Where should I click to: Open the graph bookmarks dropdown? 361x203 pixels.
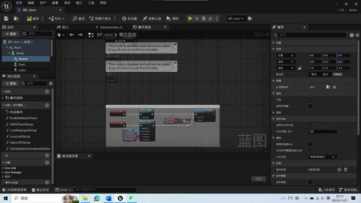(x=61, y=35)
